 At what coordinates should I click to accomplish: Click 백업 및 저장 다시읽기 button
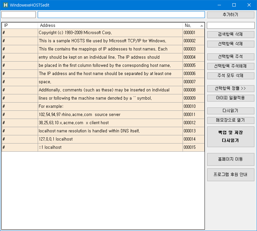(231, 137)
